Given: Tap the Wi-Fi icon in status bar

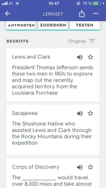Looking at the screenshot, I should point(18,4).
